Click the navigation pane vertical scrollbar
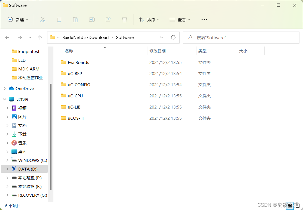 pos(51,137)
